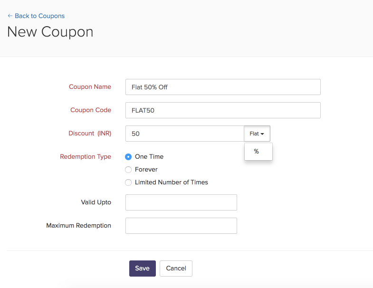Click the Coupon Name field label

90,87
